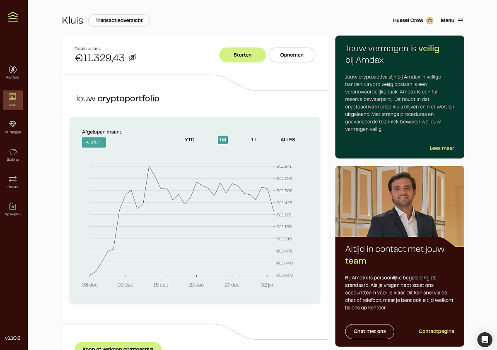This screenshot has width=497, height=350.
Task: Select the 1J chart range
Action: tap(253, 140)
